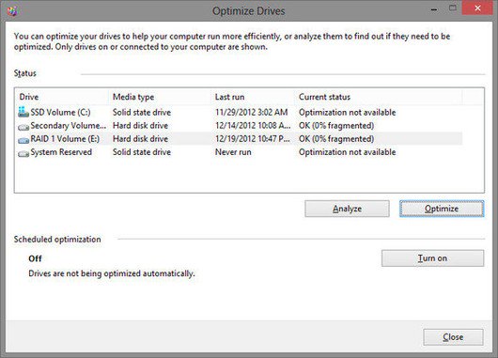Click System Reserved's Optimization not available status
Screen dimensions: 498x358
click(347, 152)
